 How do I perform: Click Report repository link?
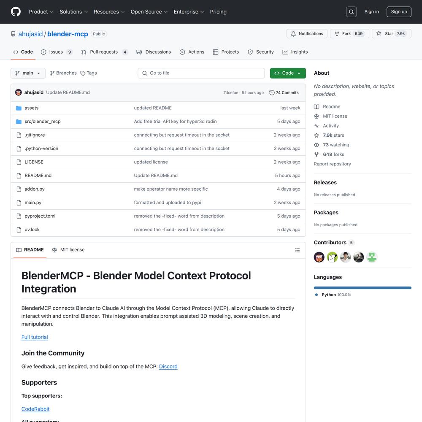click(x=333, y=164)
